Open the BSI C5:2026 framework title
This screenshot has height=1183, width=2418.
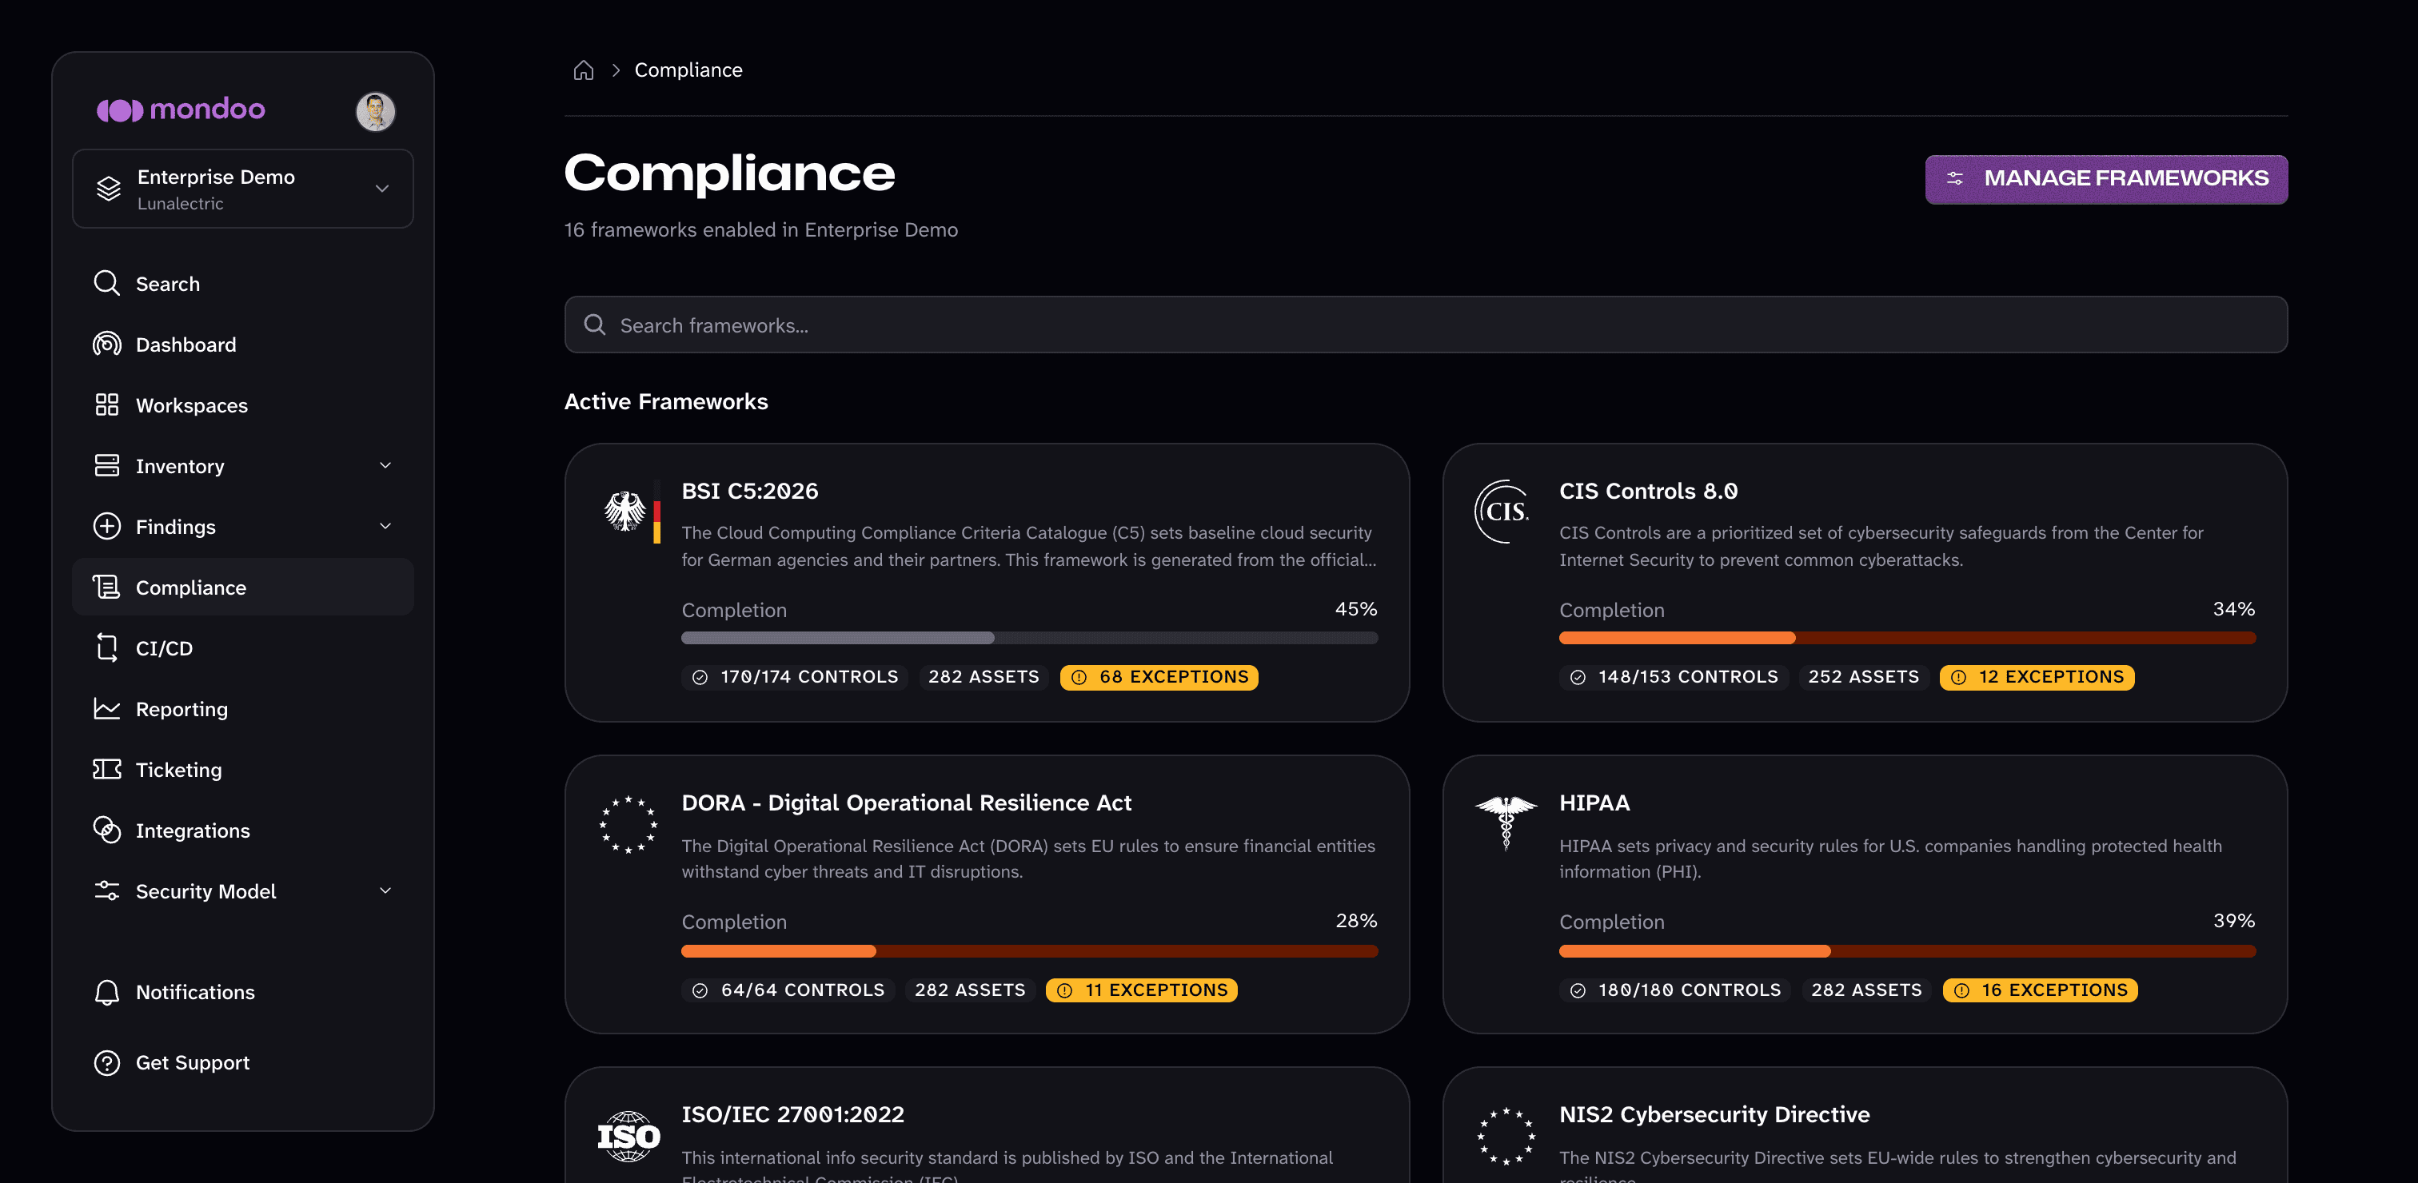point(749,491)
